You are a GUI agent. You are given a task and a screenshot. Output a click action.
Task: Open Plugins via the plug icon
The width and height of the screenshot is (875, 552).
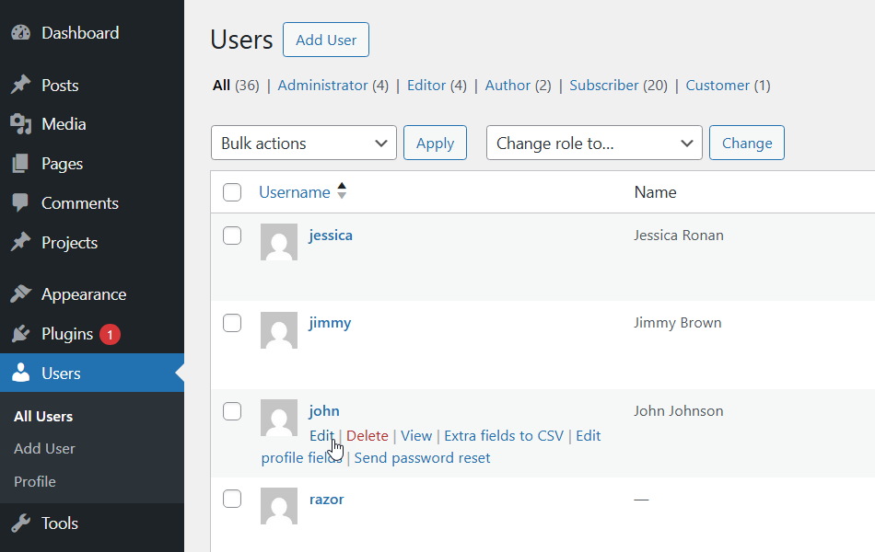pyautogui.click(x=20, y=333)
